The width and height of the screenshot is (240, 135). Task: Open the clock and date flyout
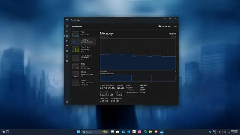tap(233, 132)
